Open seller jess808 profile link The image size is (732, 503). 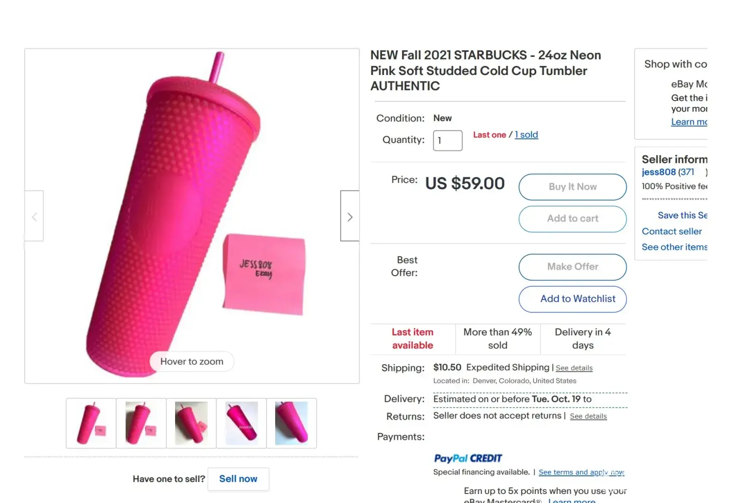(659, 172)
